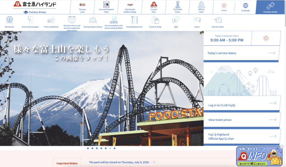The height and width of the screenshot is (167, 286).
Task: Select the sixth carousel dot
Action: coord(110,148)
